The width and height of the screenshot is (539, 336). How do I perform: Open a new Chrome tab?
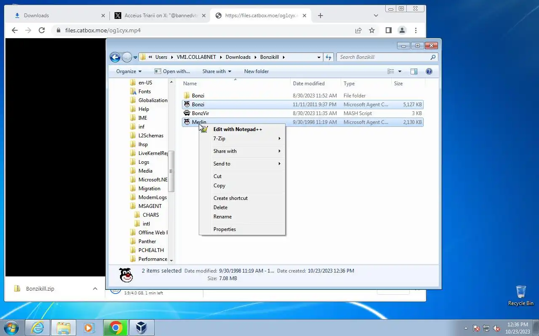click(320, 16)
